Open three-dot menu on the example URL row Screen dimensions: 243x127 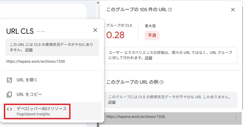pyautogui.click(x=236, y=117)
